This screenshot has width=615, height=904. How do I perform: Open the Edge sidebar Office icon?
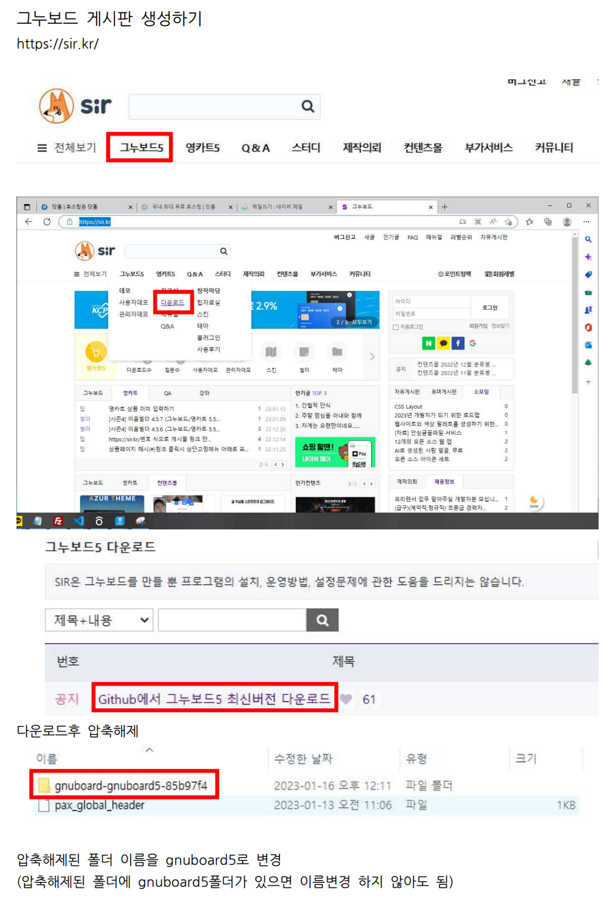588,327
